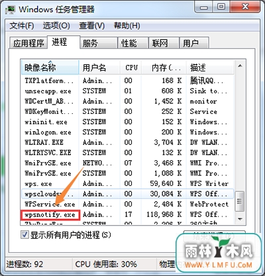
Task: Click the 118,968 K memory value
Action: (164, 214)
